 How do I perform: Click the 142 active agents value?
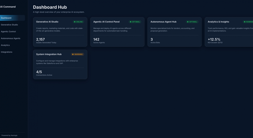(x=96, y=39)
